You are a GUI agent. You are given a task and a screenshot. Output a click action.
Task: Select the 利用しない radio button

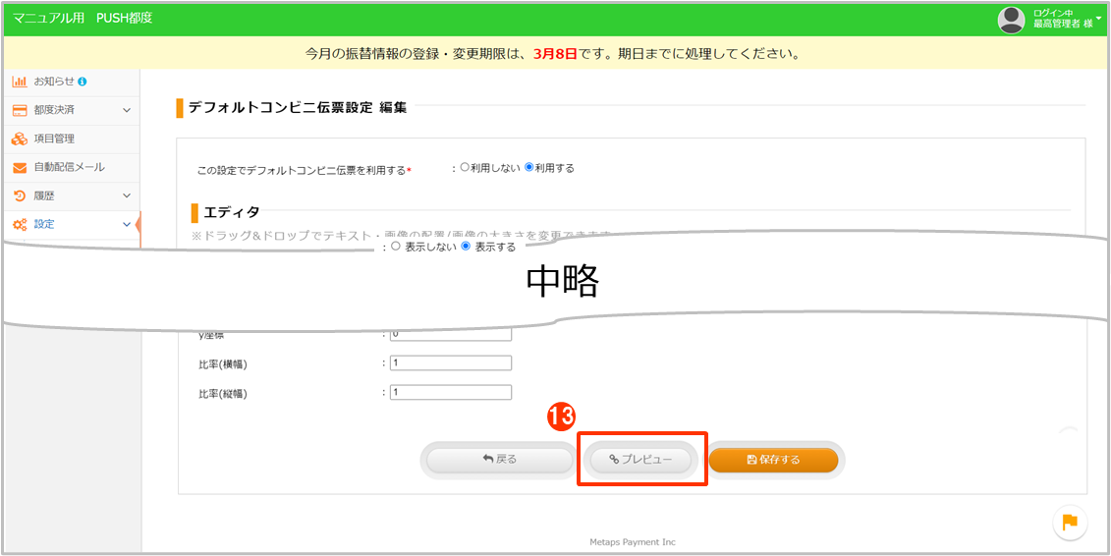[465, 168]
